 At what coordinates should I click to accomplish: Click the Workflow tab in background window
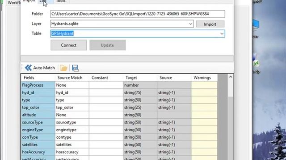coord(14,3)
